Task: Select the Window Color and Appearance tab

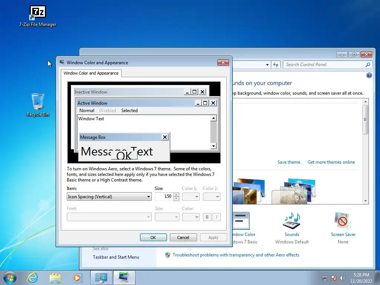Action: point(91,73)
